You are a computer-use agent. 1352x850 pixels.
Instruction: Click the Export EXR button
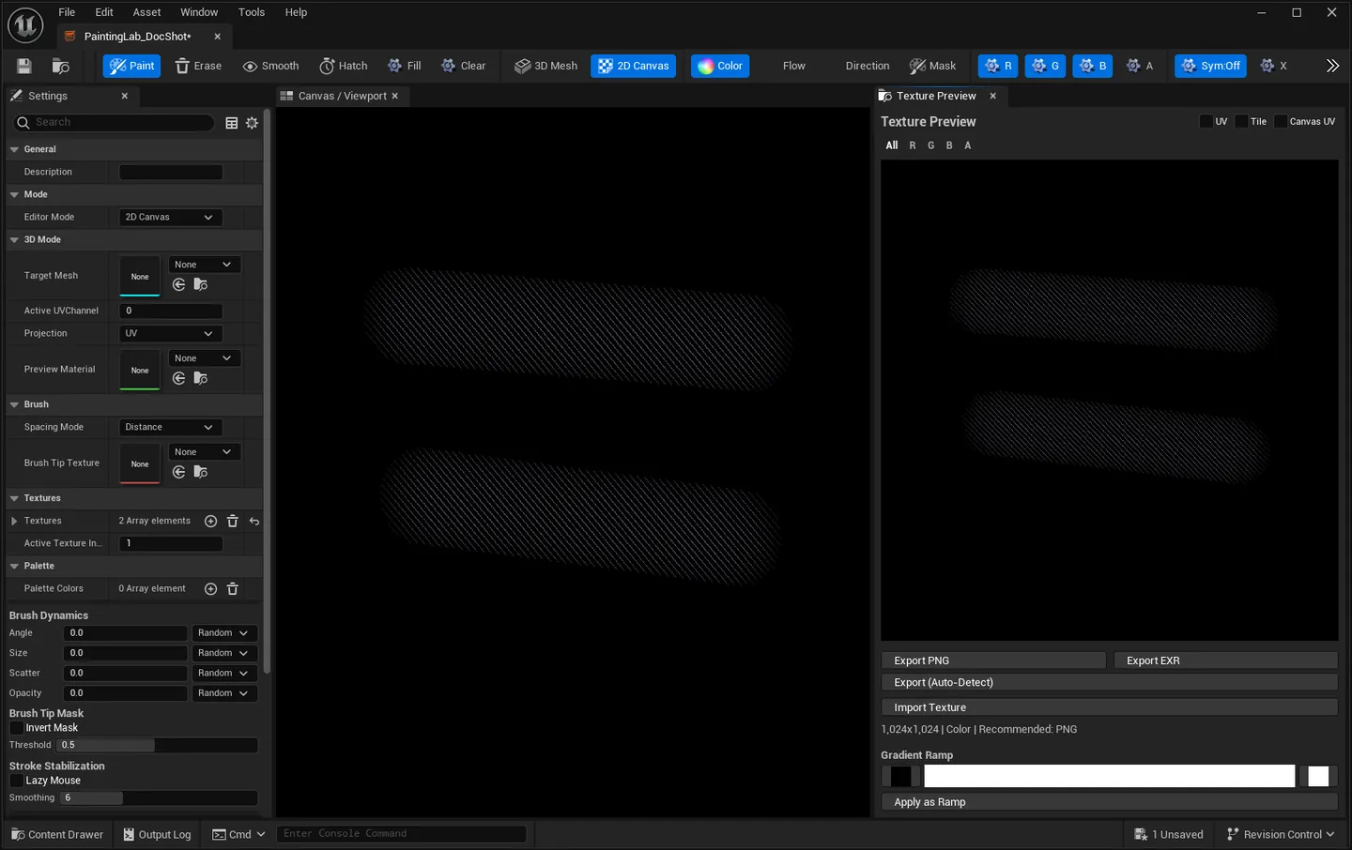pyautogui.click(x=1225, y=660)
